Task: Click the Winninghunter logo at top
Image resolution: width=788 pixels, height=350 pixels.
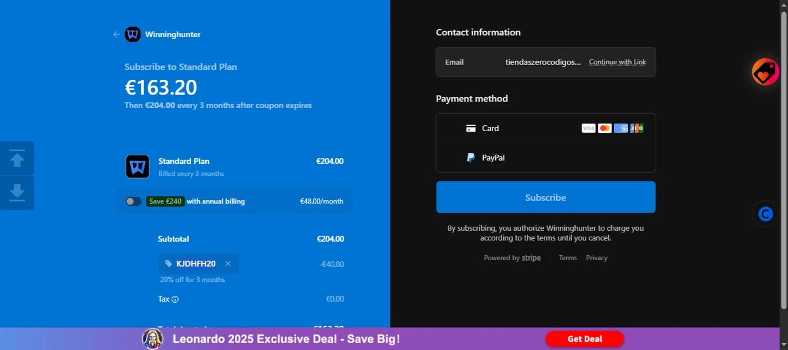Action: pyautogui.click(x=133, y=35)
